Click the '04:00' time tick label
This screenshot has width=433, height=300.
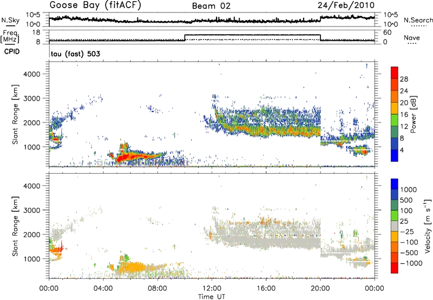[103, 289]
